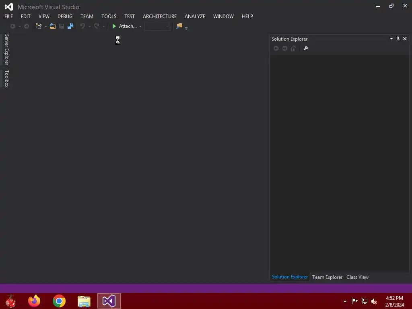Click the Undo toolbar icon
This screenshot has width=412, height=309.
click(x=82, y=26)
